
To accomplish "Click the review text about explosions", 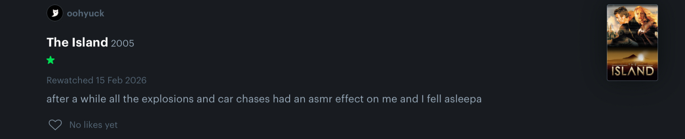I will point(264,99).
